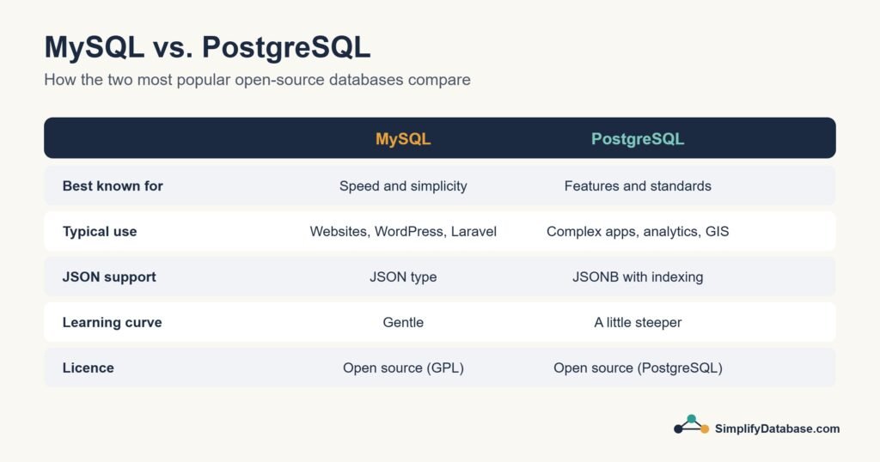Select the subtitle about open-source databases

pos(257,80)
